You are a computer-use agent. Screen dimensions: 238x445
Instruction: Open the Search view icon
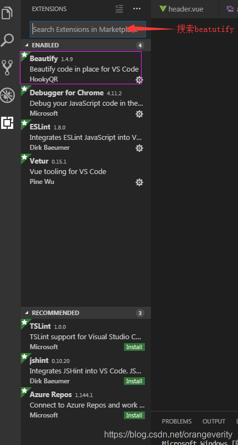(7, 40)
